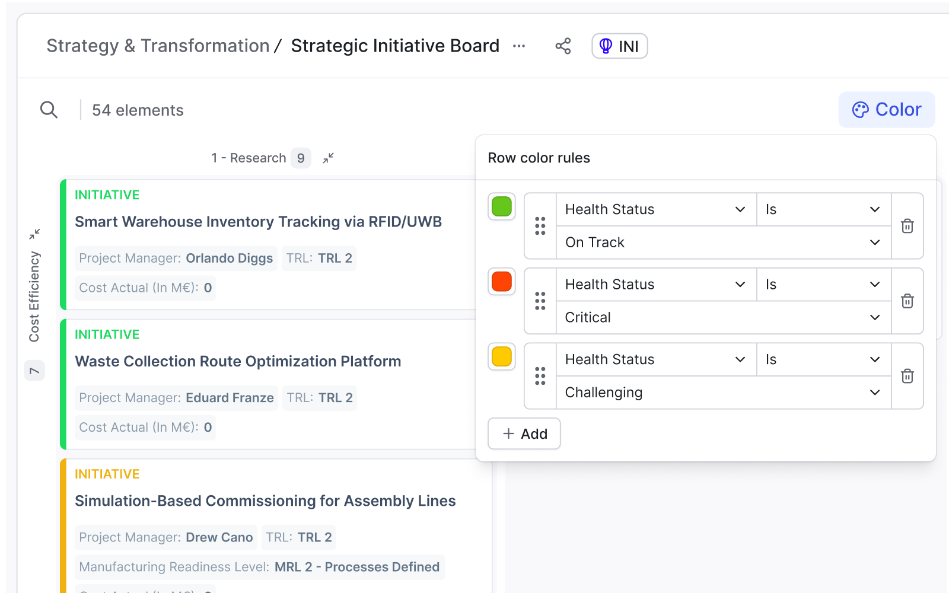Open the On Track value dropdown
The height and width of the screenshot is (593, 949).
pos(724,243)
